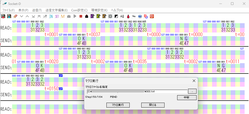
Task: Open the blue question mark help icon
Action: [x=140, y=16]
